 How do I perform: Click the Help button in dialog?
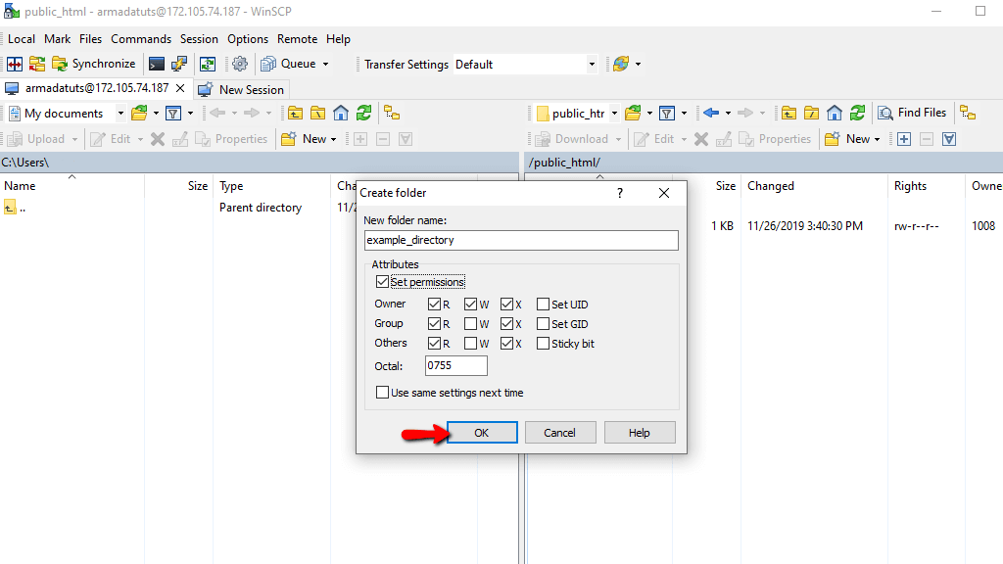pos(640,433)
